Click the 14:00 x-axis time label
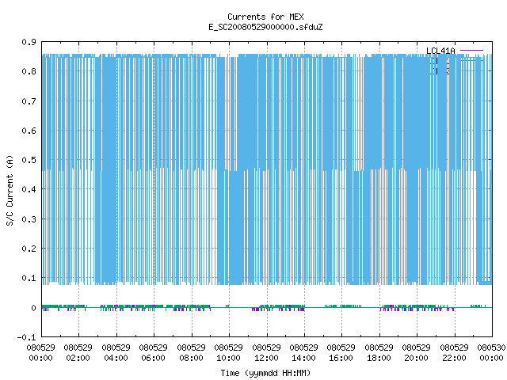Image resolution: width=507 pixels, height=380 pixels. (x=303, y=358)
